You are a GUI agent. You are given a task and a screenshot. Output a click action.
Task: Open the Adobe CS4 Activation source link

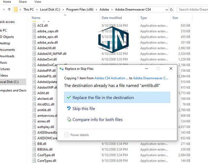point(111,78)
